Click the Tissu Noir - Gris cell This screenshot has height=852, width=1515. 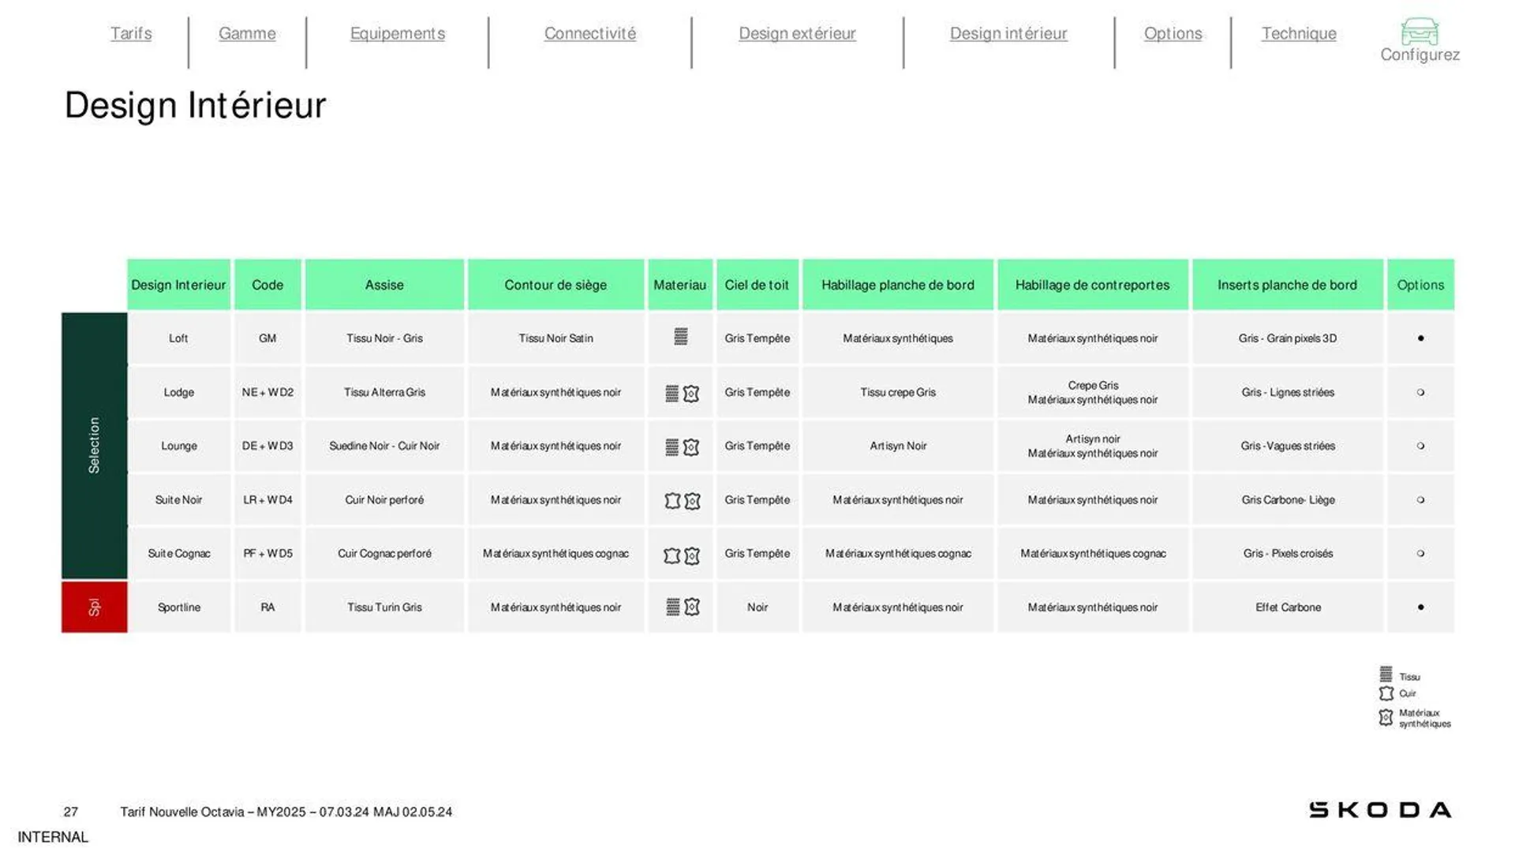pos(384,338)
